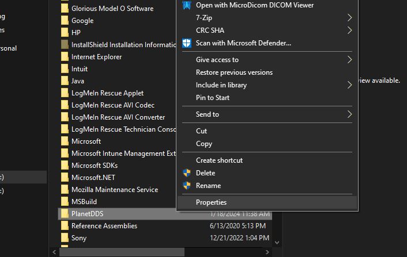Click the shield icon beside Delete
Screen dimensions: 407x257
[187, 173]
